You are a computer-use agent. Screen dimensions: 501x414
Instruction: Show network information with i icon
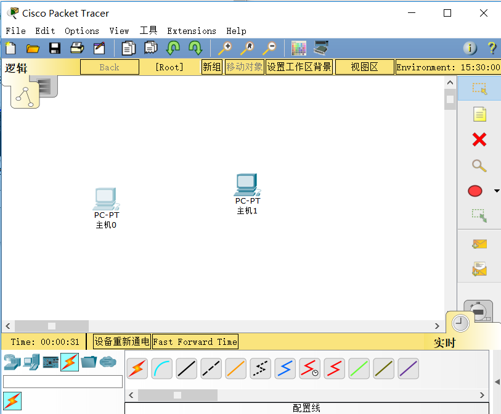pos(470,48)
